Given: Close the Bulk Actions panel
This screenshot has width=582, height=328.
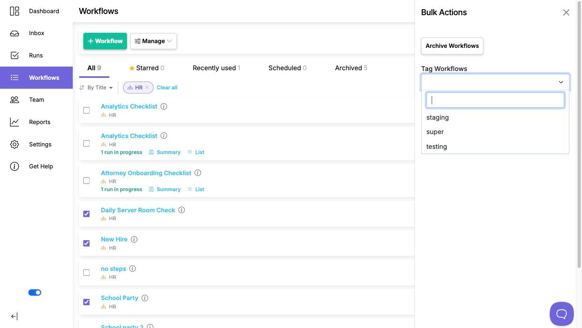Looking at the screenshot, I should (566, 12).
